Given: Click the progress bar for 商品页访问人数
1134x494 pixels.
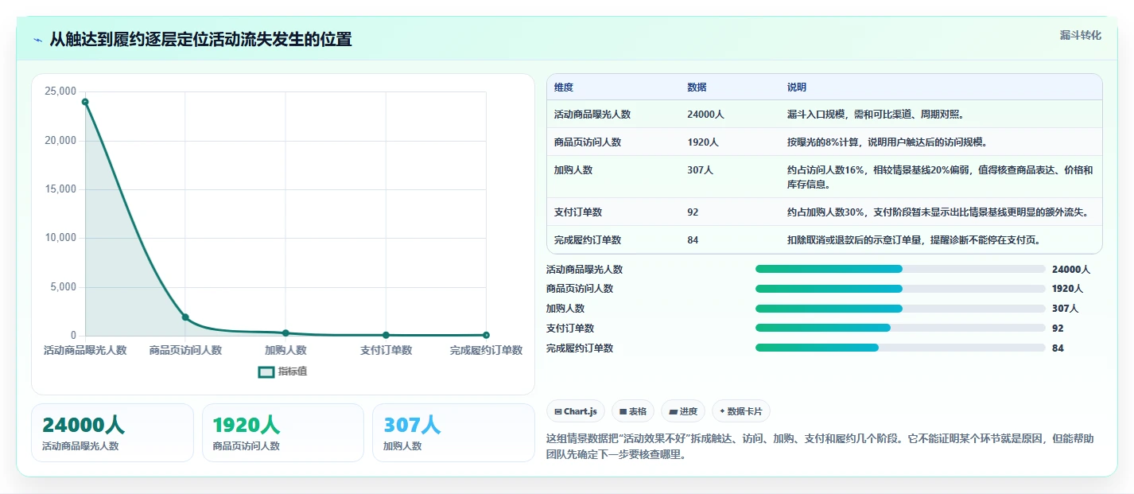Looking at the screenshot, I should (x=900, y=289).
